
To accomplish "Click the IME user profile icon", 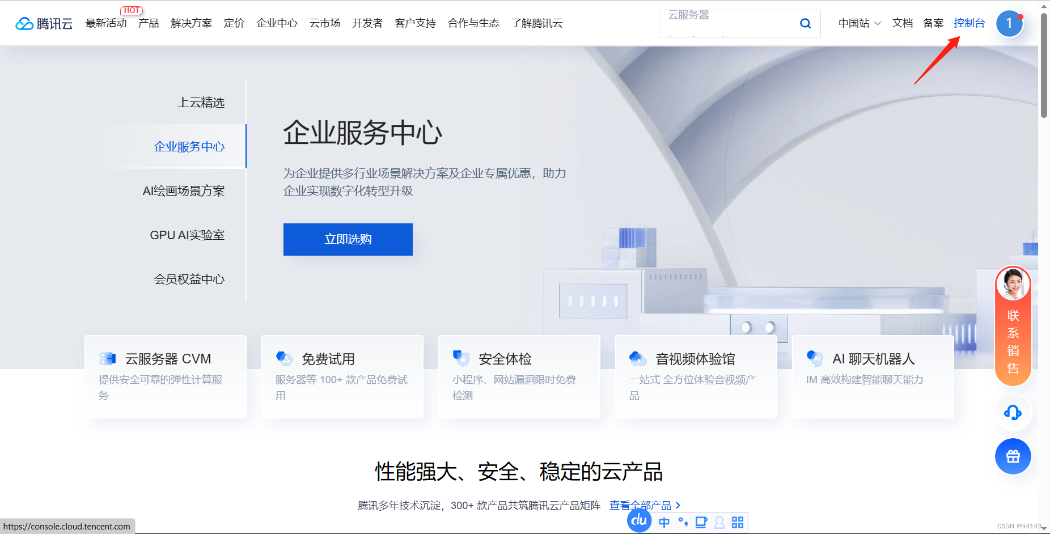I will coord(719,522).
